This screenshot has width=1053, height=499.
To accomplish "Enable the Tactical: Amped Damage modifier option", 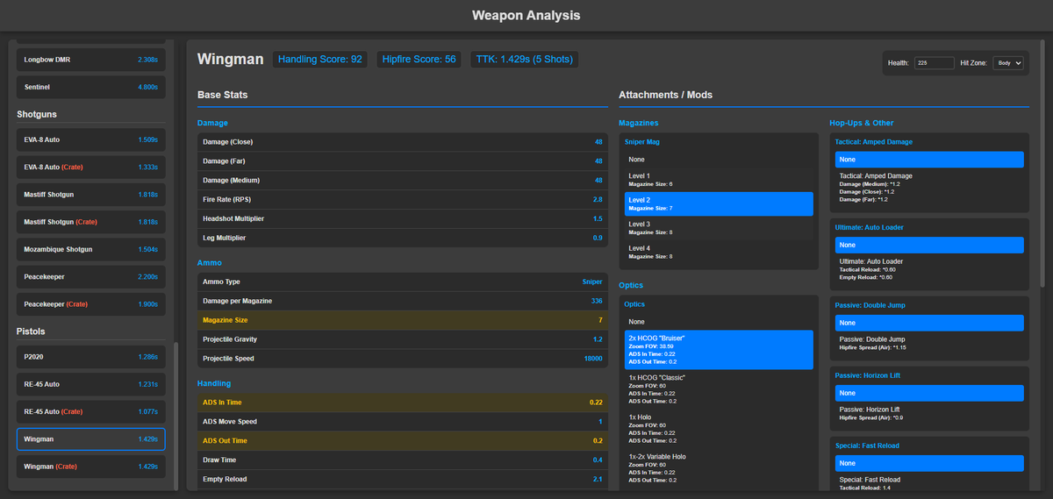I will pos(929,187).
